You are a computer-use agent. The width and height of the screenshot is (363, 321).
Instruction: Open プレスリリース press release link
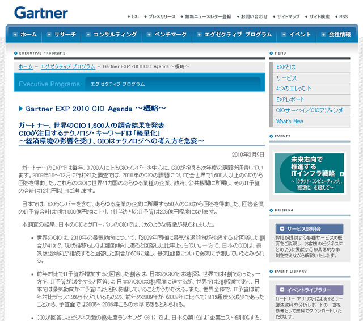[x=162, y=16]
